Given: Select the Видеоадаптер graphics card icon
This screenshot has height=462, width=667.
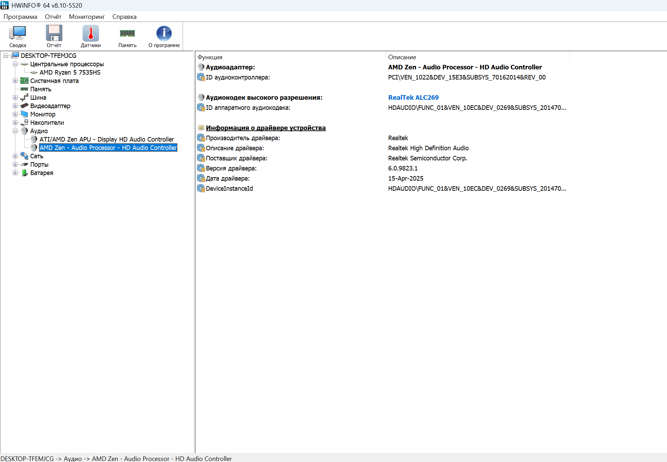Looking at the screenshot, I should (x=24, y=106).
